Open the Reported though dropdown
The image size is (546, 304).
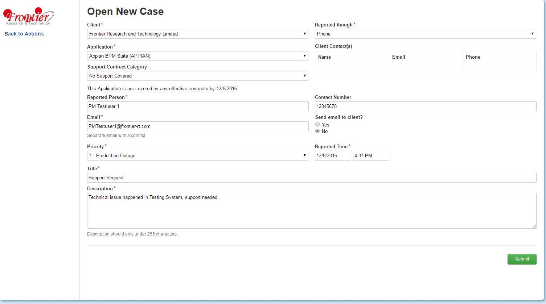(425, 34)
